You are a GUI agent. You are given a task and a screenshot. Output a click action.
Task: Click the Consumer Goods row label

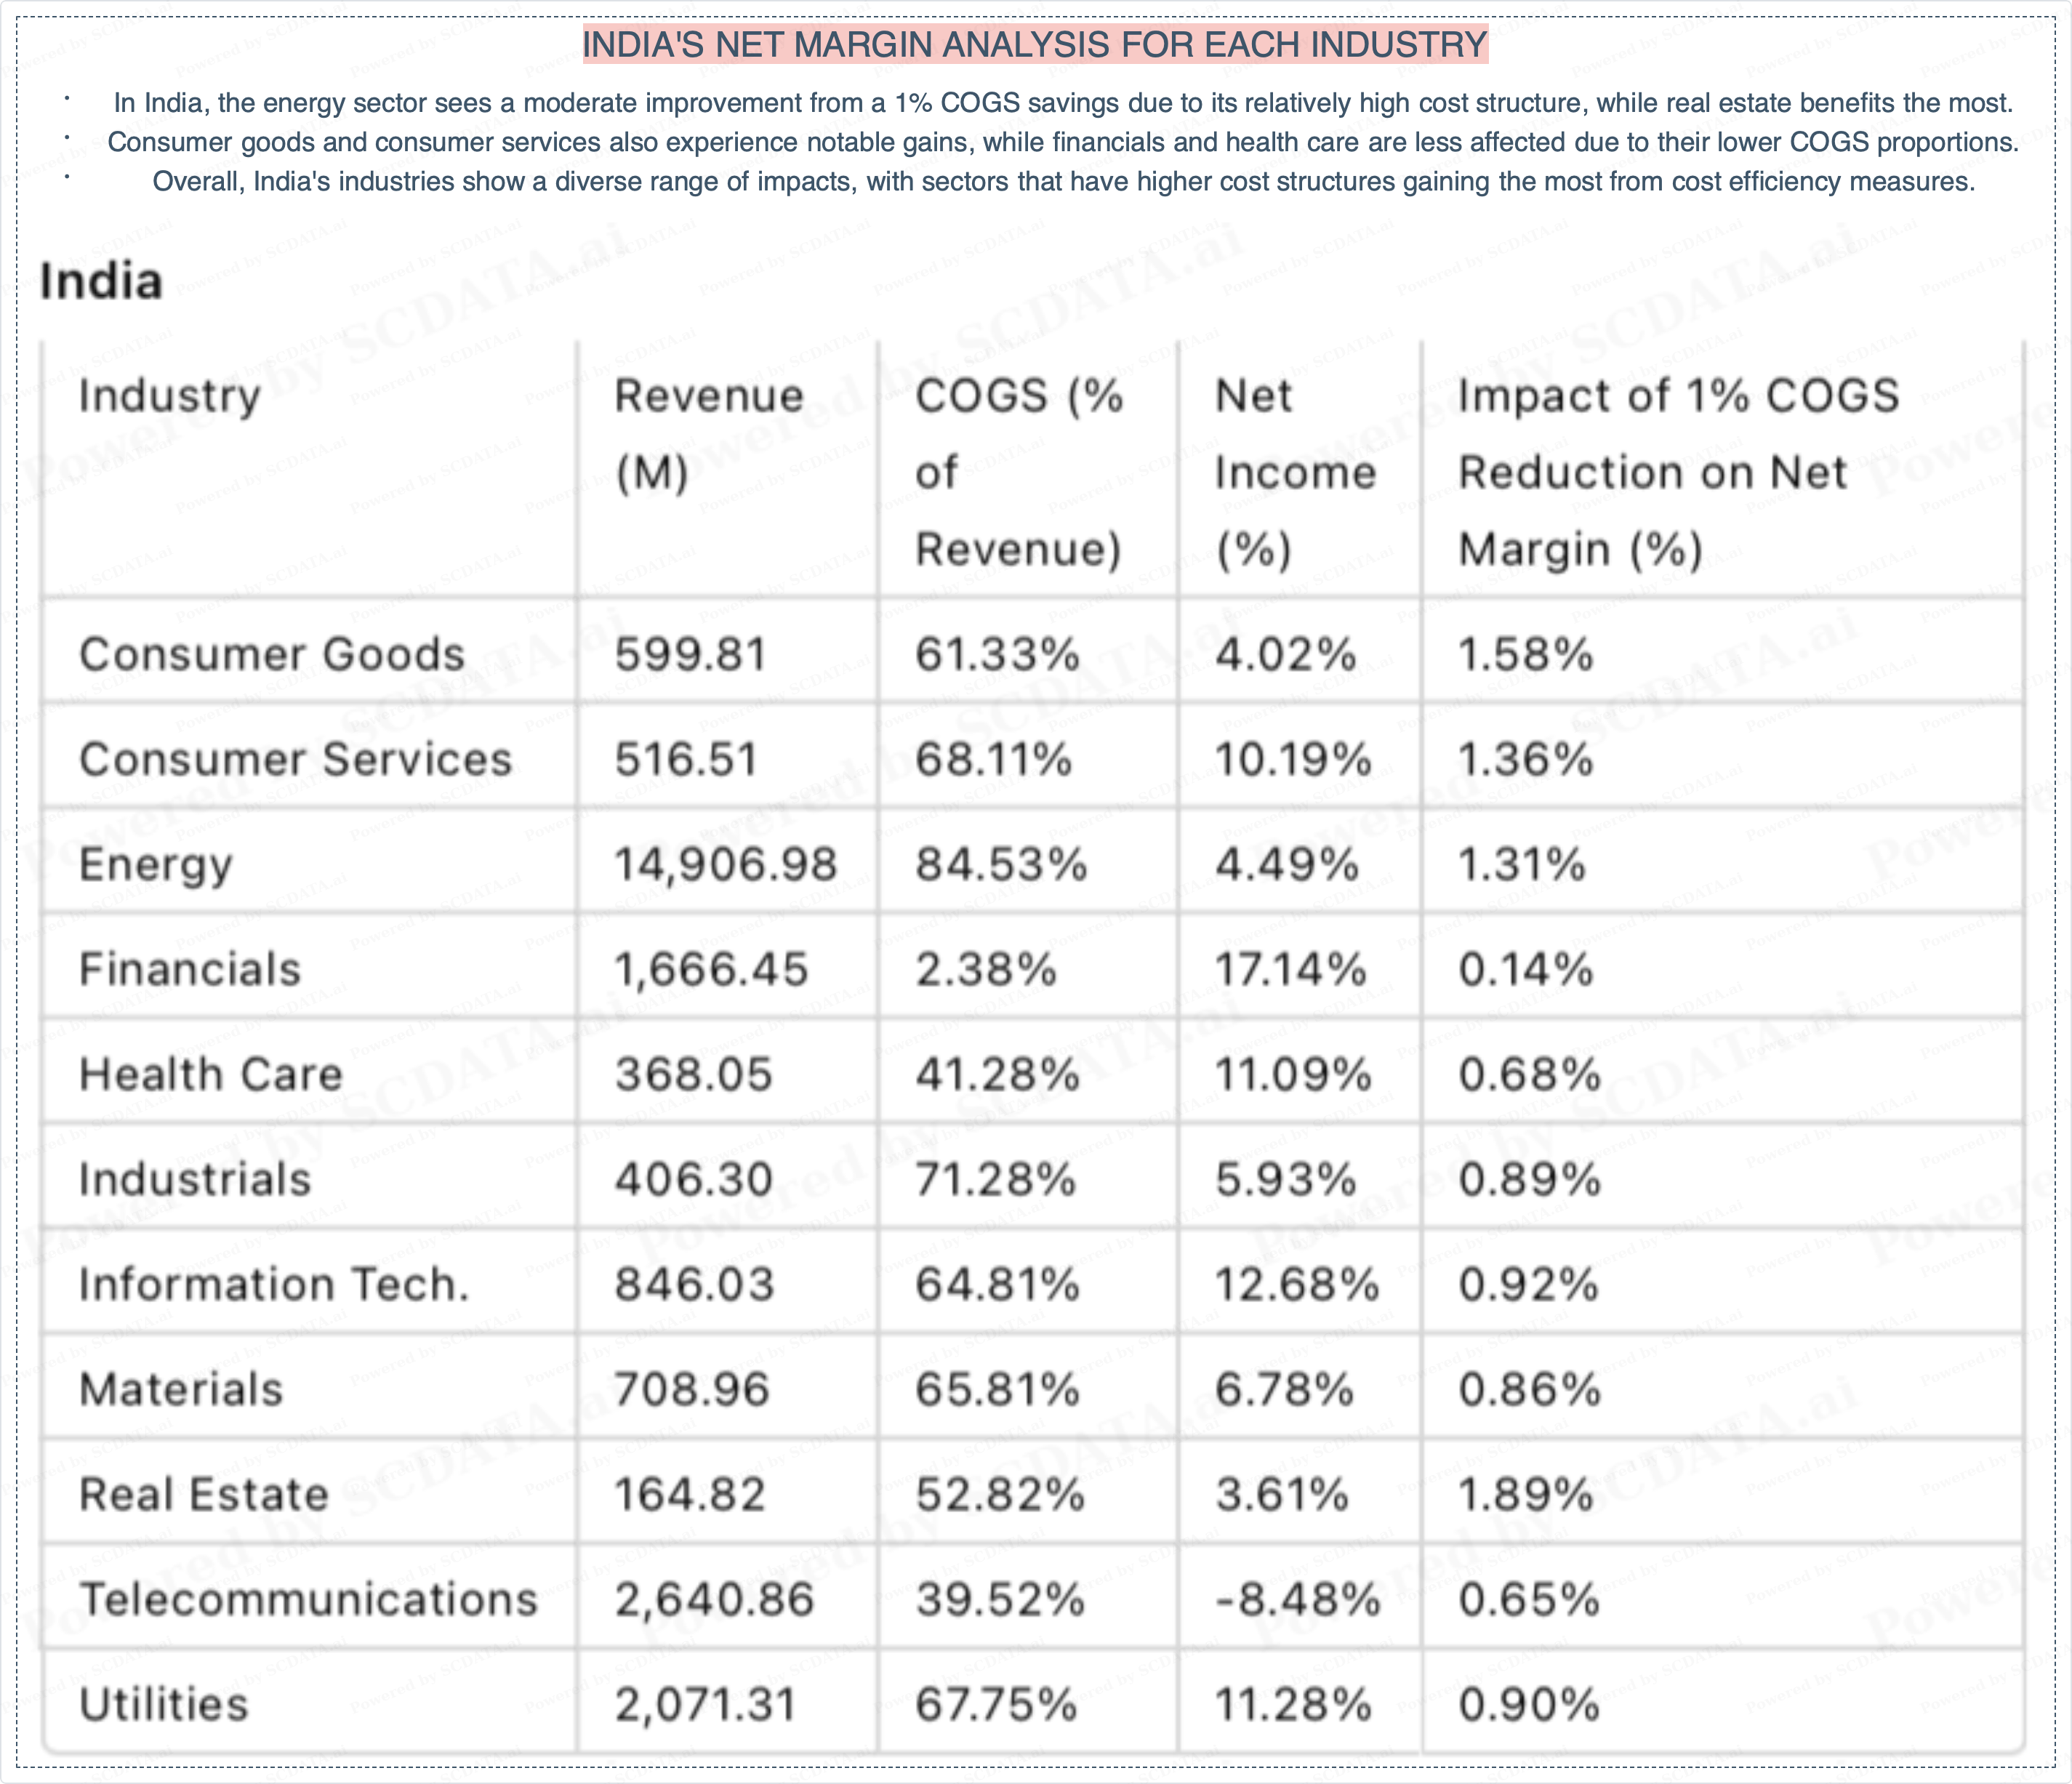272,655
